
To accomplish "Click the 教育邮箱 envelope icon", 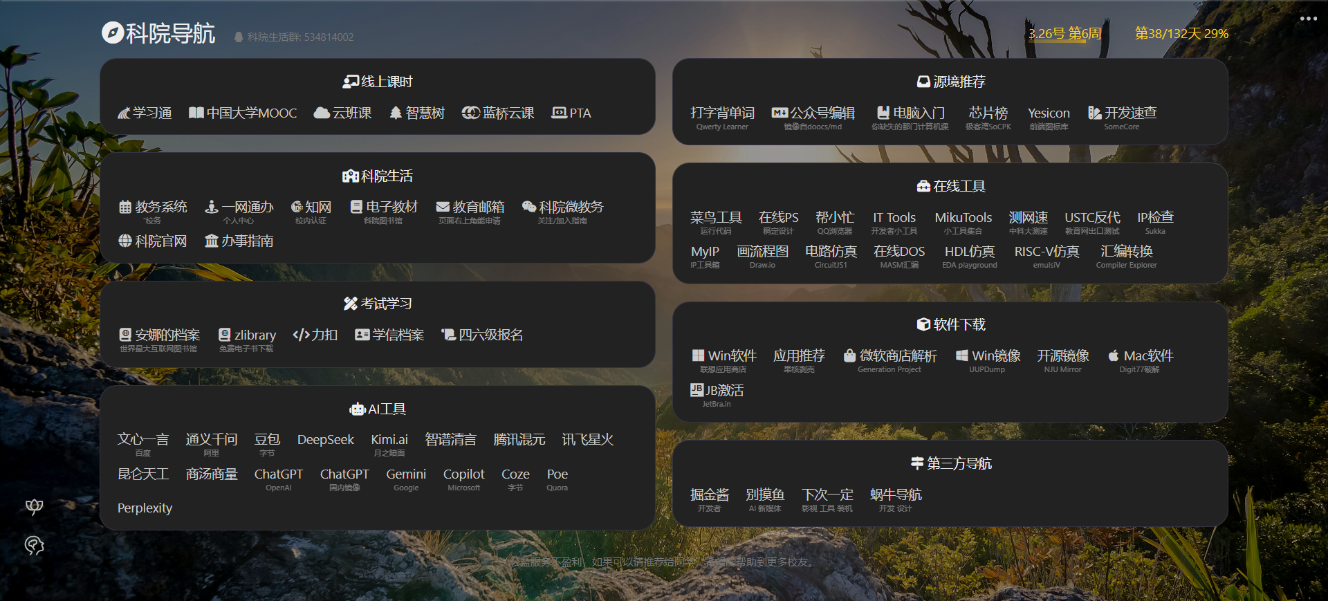I will coord(443,207).
